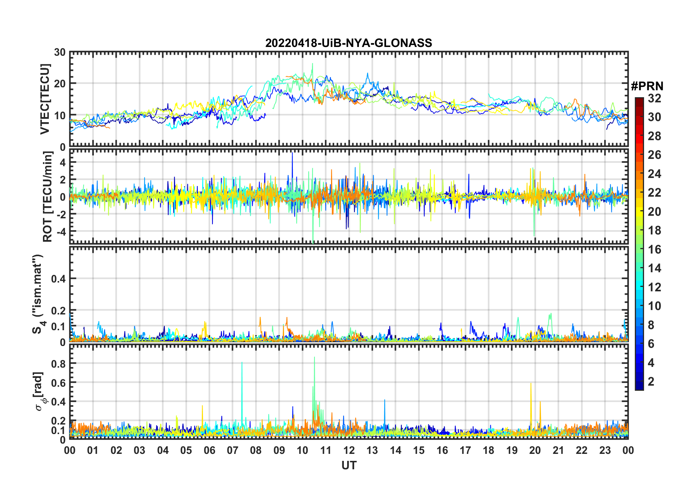Click colorbar tick label 28

click(x=654, y=136)
